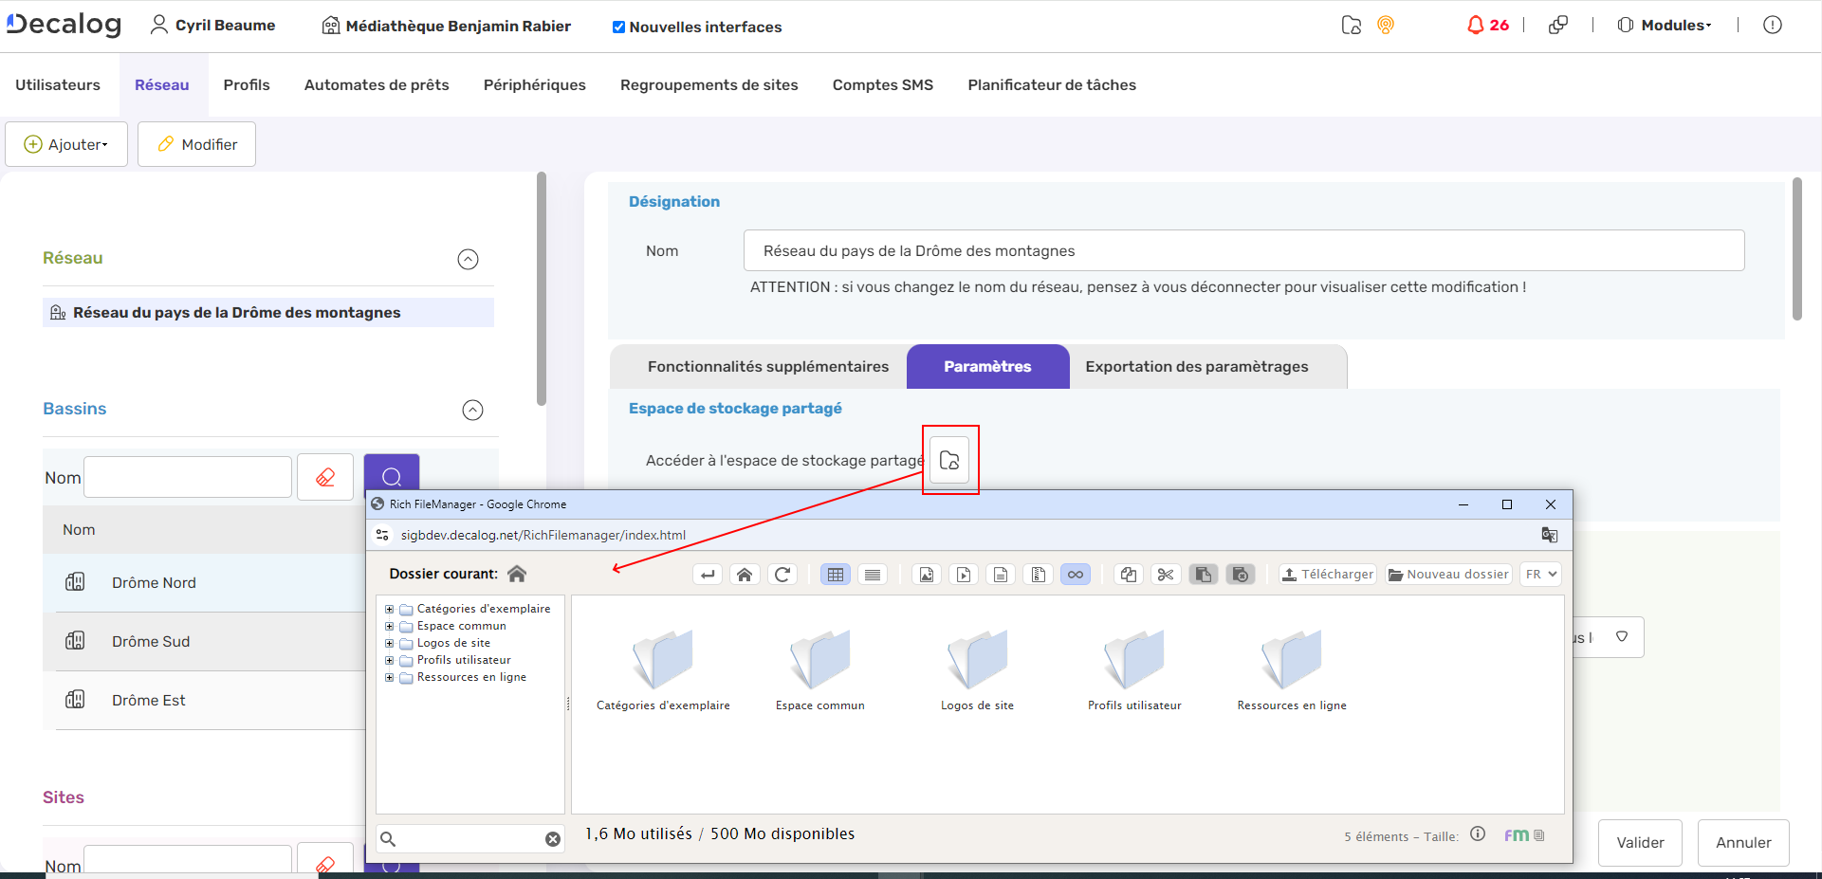Collapse the Réseau section
This screenshot has height=879, width=1822.
click(468, 259)
